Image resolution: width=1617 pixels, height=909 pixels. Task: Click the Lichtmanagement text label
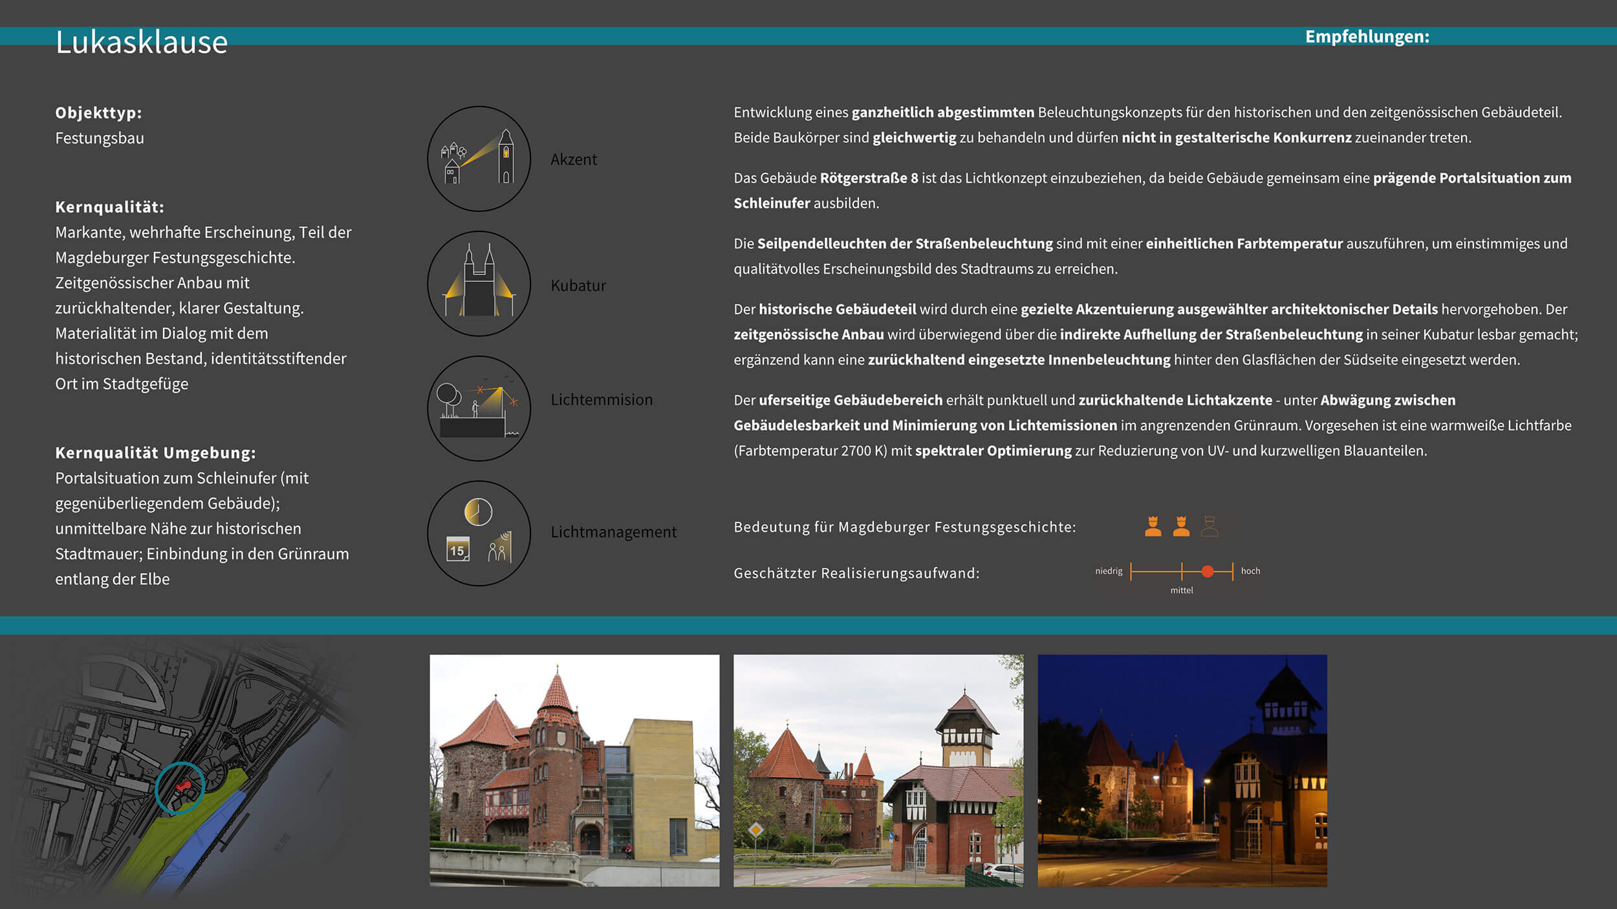pos(613,531)
